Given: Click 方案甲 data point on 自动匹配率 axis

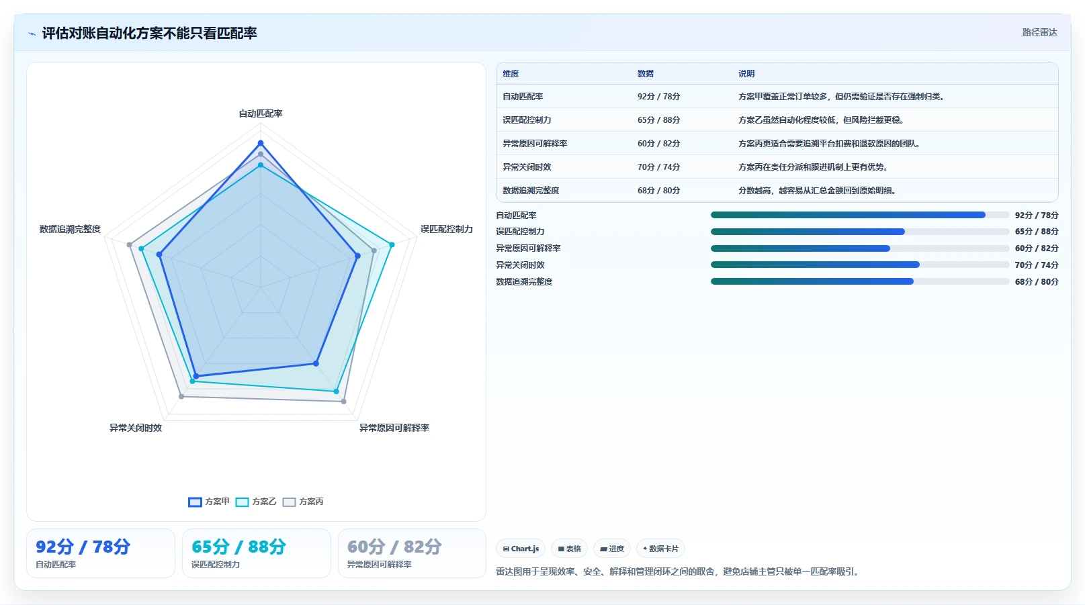Looking at the screenshot, I should pos(261,143).
